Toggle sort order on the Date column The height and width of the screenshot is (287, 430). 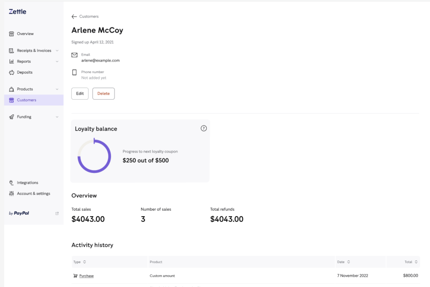pyautogui.click(x=348, y=262)
